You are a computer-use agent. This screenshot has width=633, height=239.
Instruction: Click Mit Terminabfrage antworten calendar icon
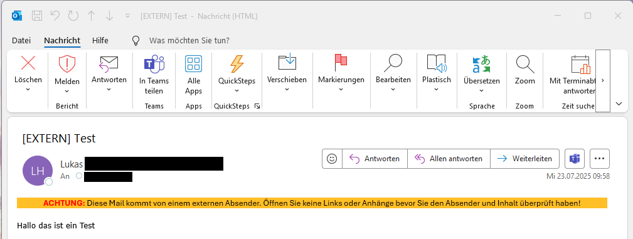point(580,64)
